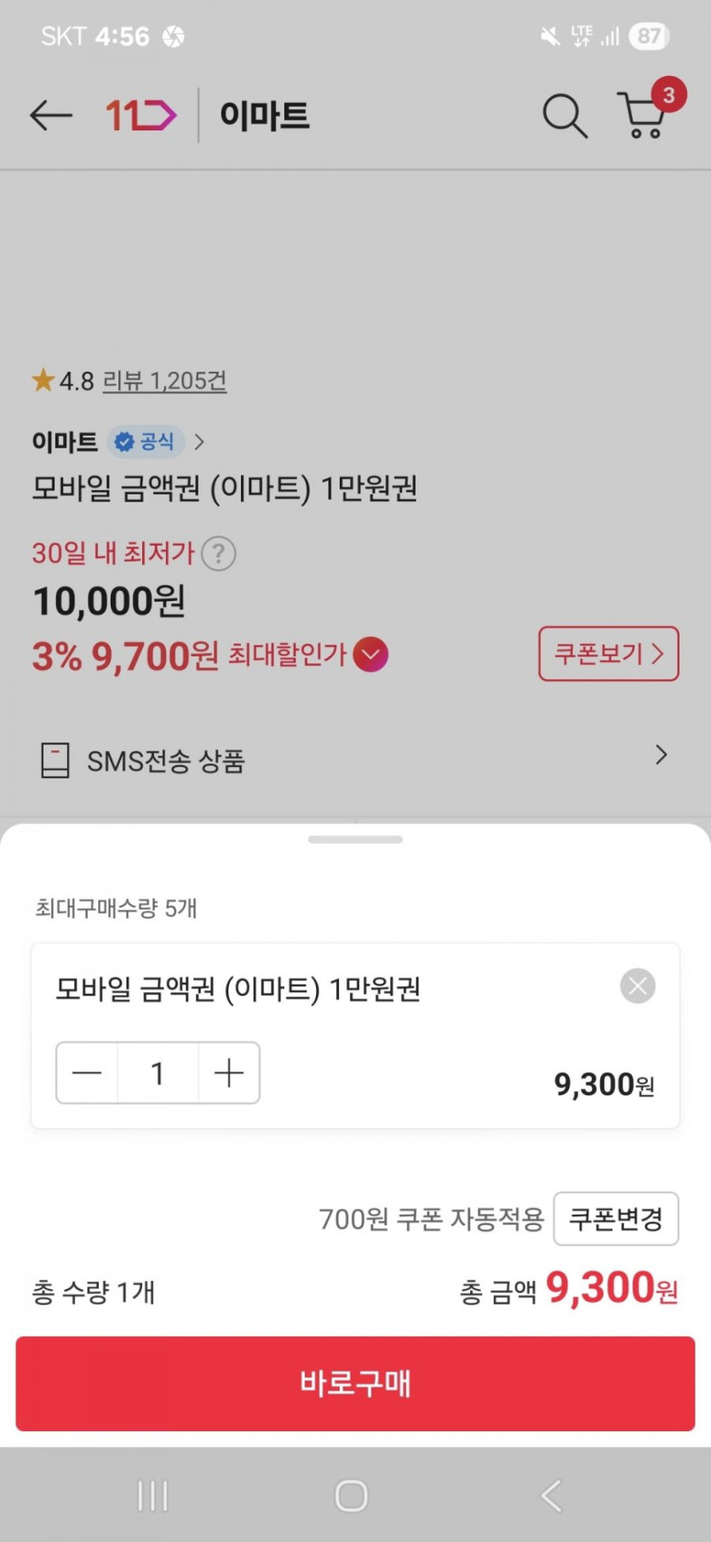Open the 이마트 official store chevron
Viewport: 711px width, 1542px height.
tap(199, 442)
